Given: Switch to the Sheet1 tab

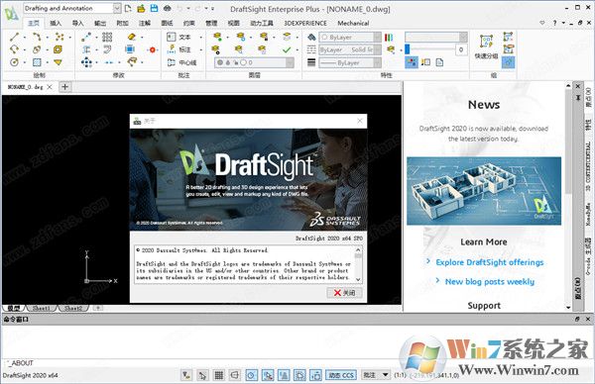Looking at the screenshot, I should click(41, 308).
